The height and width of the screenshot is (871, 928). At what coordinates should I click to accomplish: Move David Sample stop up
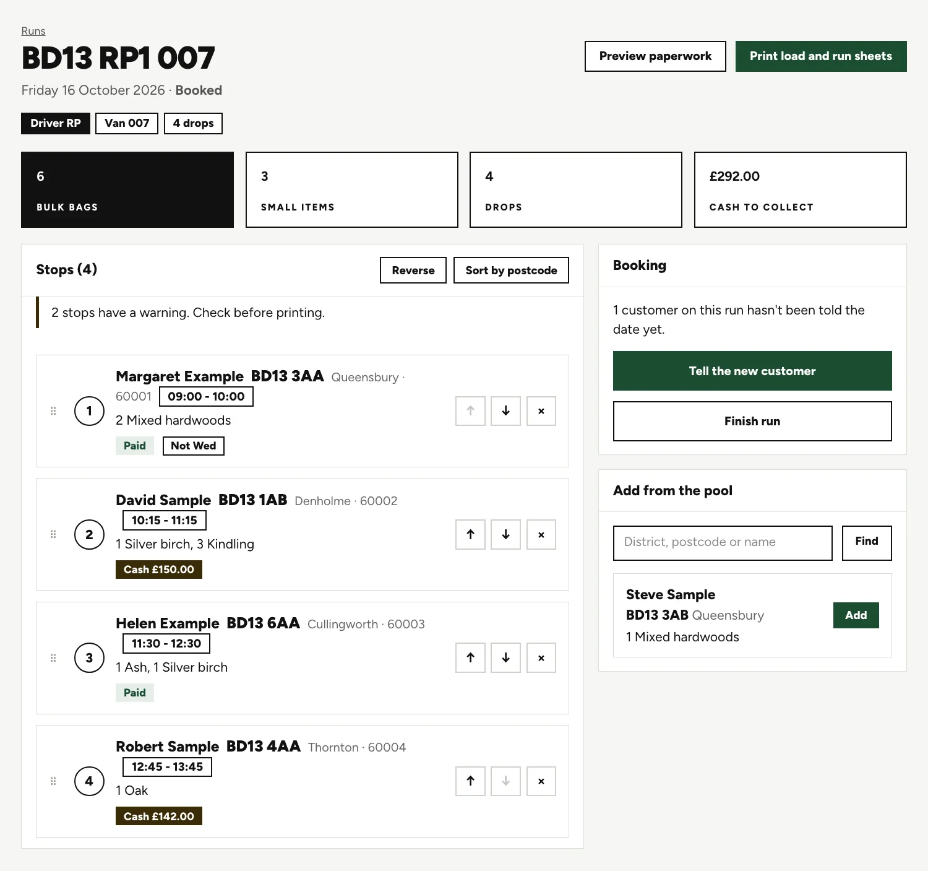470,534
